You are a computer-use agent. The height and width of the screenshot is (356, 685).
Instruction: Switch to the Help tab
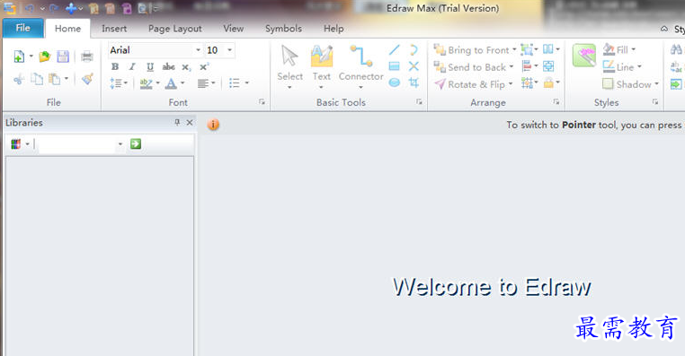point(334,29)
